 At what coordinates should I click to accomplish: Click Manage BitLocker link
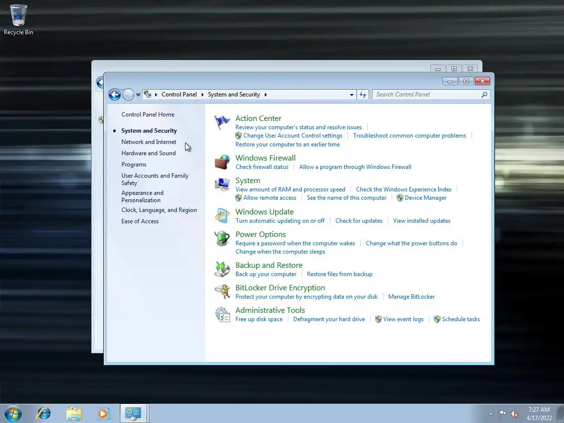pos(411,297)
